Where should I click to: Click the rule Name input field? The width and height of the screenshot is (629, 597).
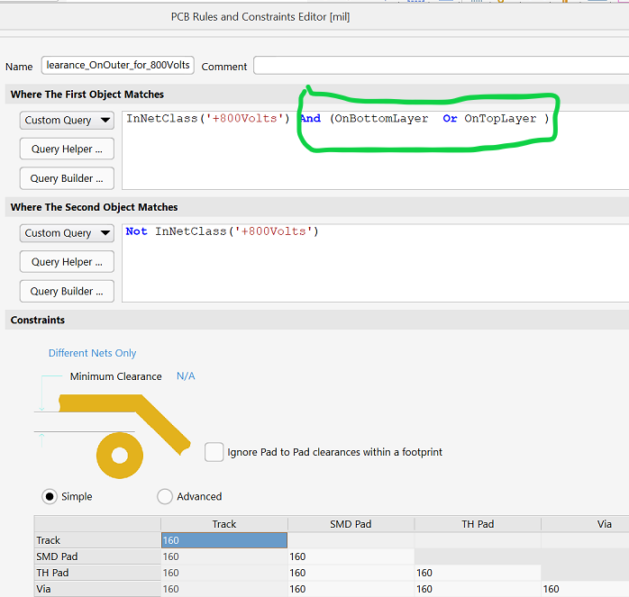click(117, 66)
